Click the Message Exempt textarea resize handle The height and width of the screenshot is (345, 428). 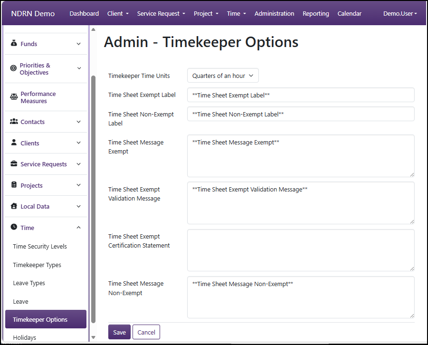(412, 174)
